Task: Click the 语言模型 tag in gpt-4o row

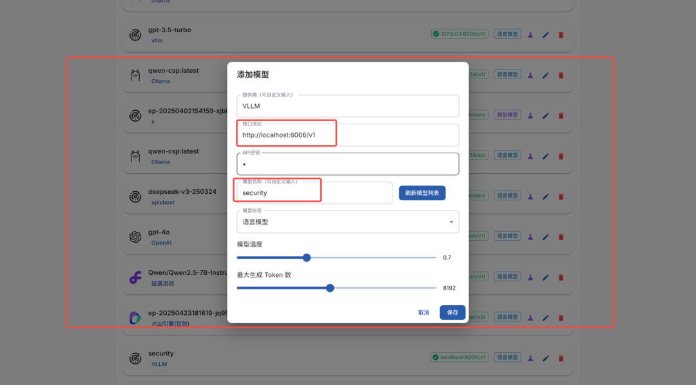Action: (507, 236)
